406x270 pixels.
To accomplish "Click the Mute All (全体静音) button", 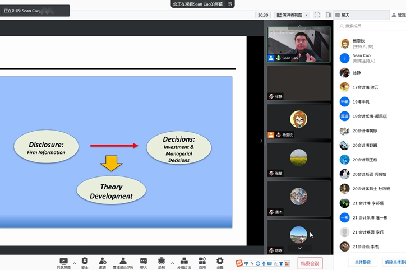I will tap(363, 262).
